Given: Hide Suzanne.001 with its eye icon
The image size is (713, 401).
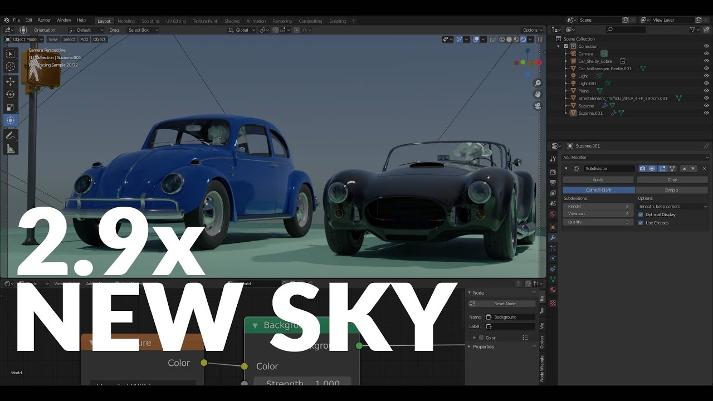Looking at the screenshot, I should (706, 113).
